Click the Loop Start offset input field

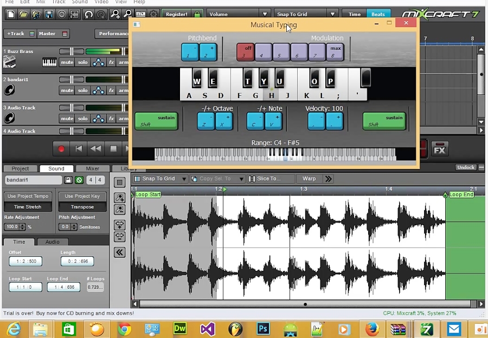tap(25, 287)
